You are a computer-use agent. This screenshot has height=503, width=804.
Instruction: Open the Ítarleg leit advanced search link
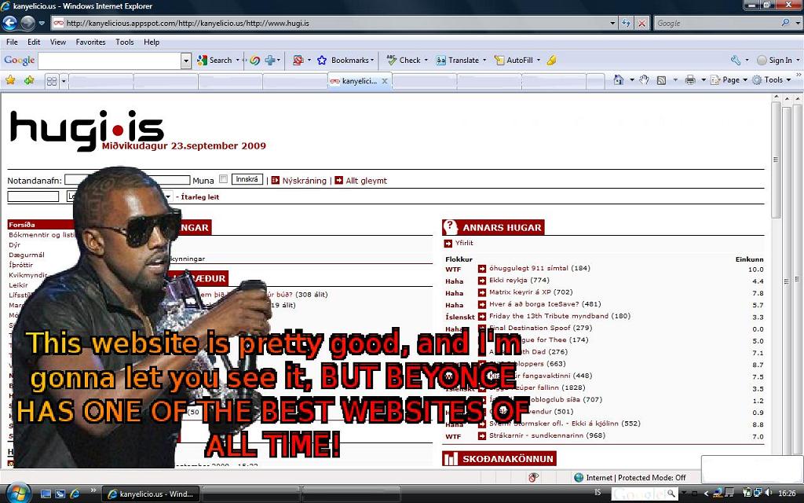click(x=200, y=197)
